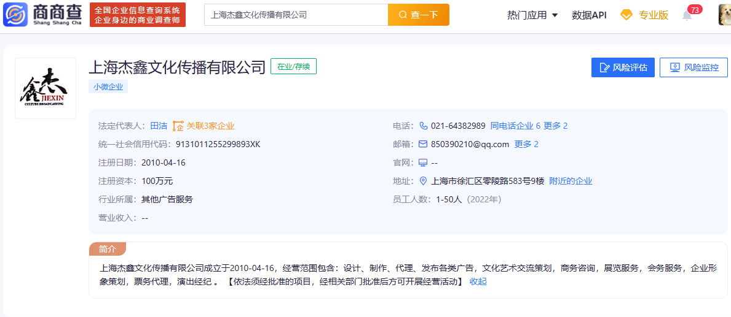
Task: Open the 同电话企业 6 link
Action: (x=515, y=126)
